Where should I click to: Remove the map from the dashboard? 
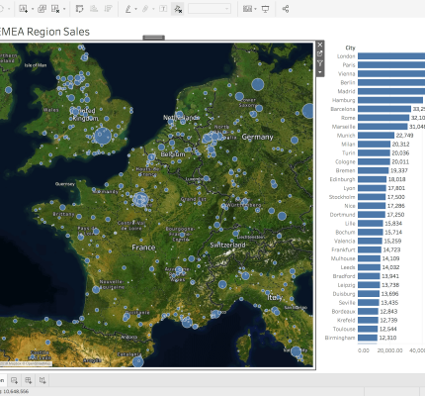(319, 45)
